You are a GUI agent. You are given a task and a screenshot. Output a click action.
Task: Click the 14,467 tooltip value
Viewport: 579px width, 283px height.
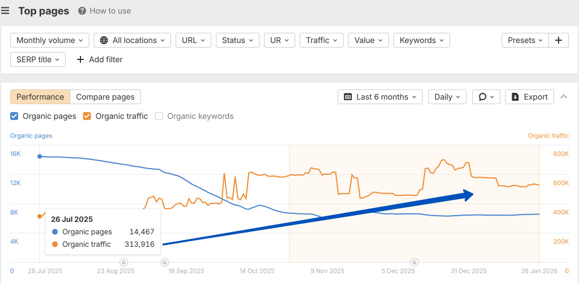click(x=142, y=231)
